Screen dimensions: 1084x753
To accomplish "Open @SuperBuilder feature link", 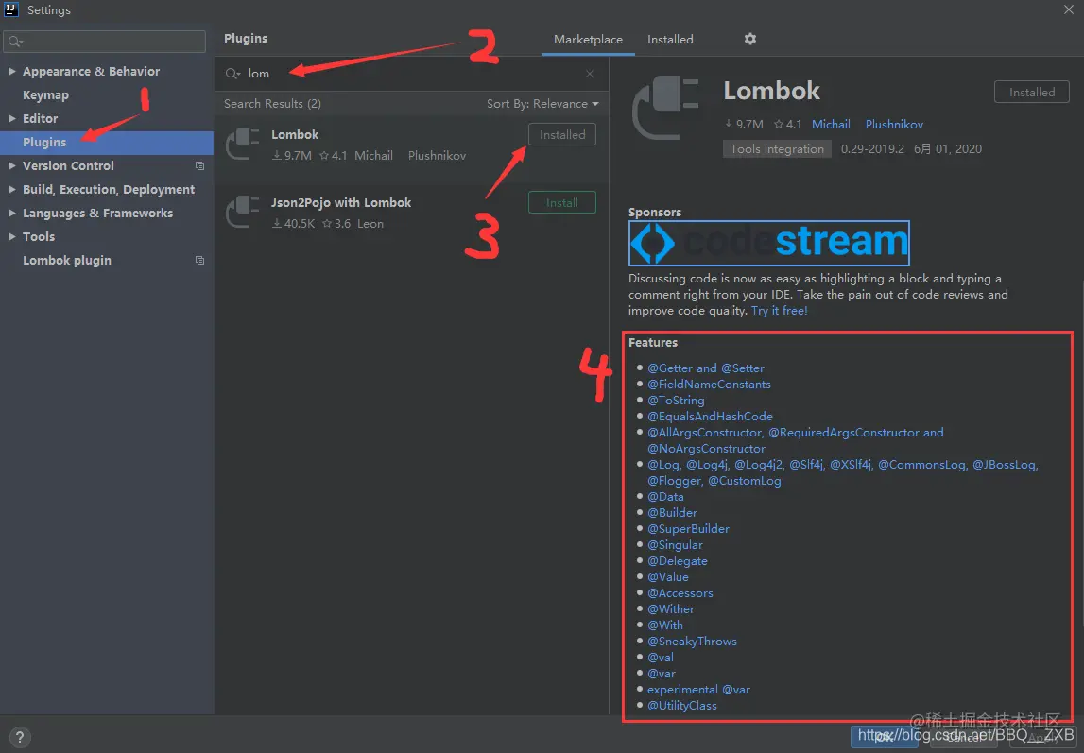I will pos(688,528).
